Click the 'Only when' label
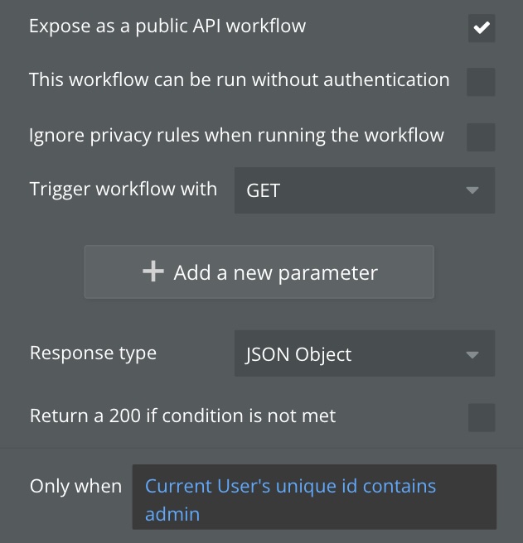523x543 pixels. point(75,486)
